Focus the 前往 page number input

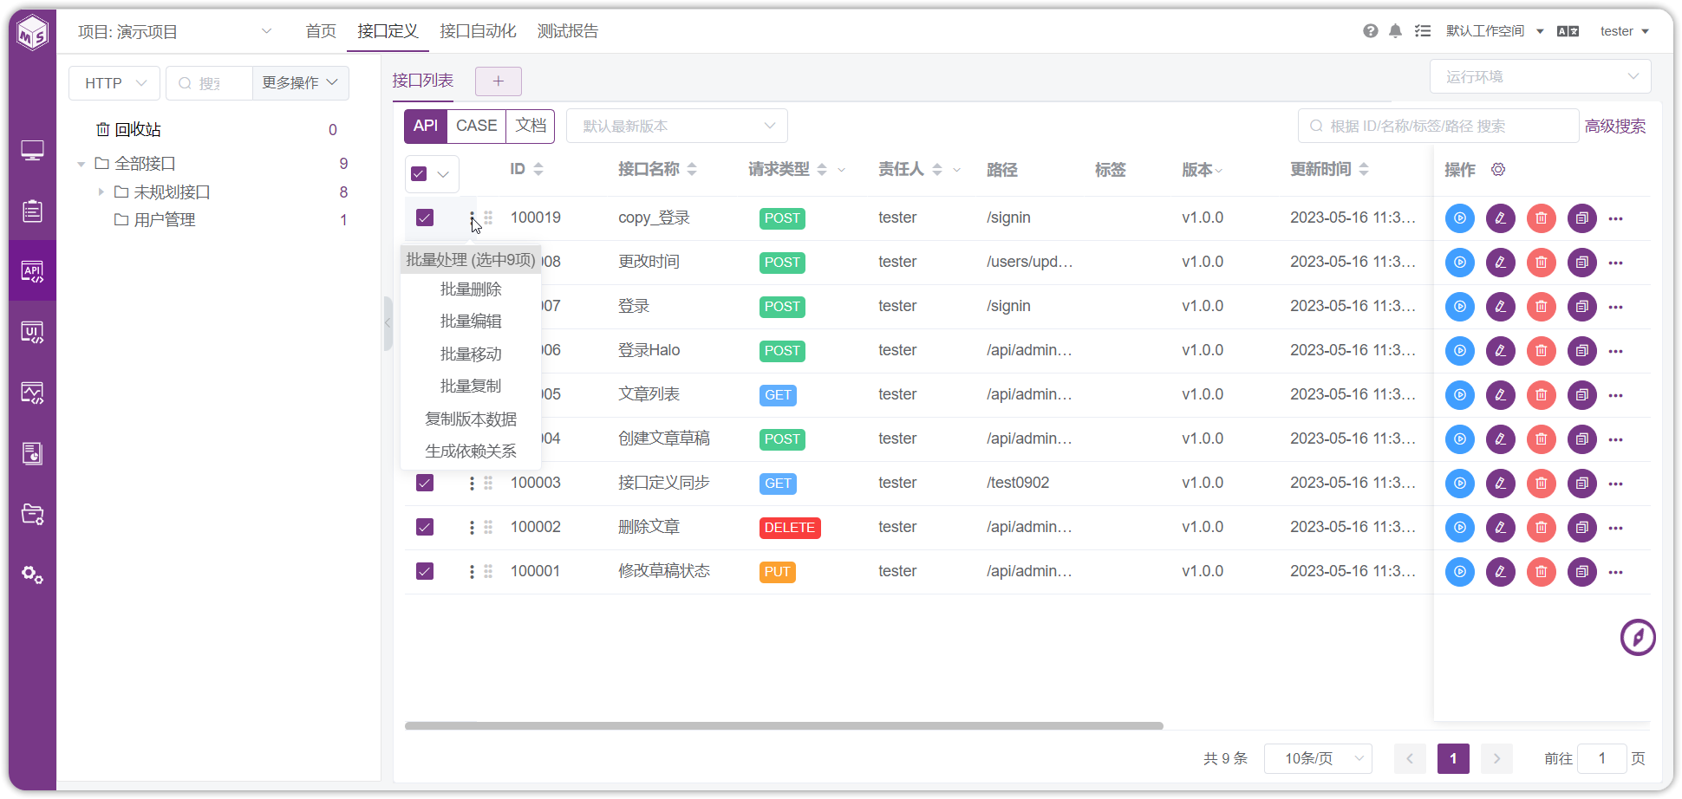[1601, 758]
